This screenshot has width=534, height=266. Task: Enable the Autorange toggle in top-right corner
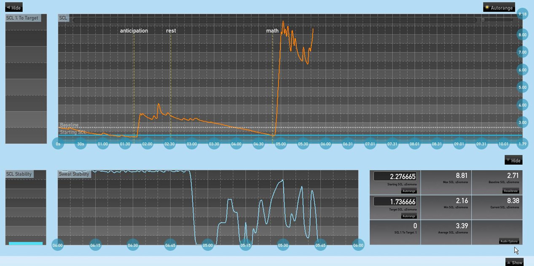pos(499,7)
